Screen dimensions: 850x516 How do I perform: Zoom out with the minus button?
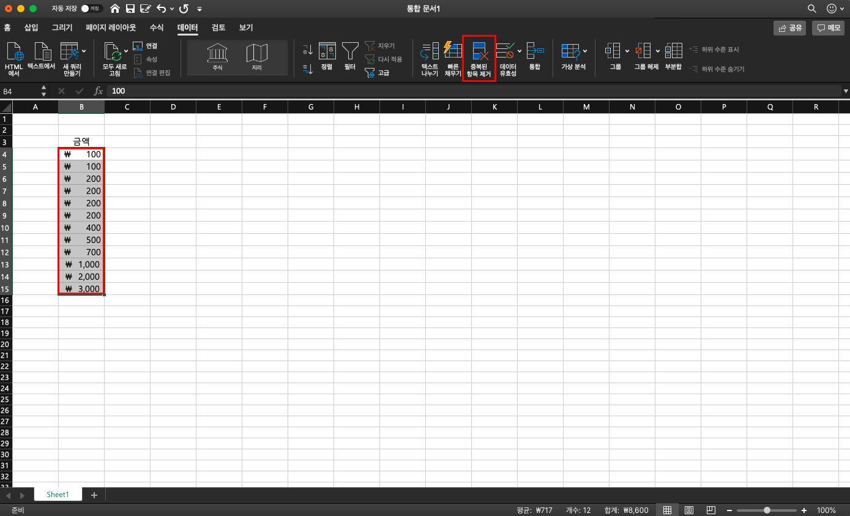(729, 510)
